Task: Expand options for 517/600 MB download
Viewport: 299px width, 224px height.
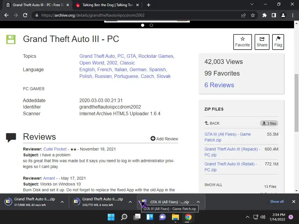Action: pos(62,202)
